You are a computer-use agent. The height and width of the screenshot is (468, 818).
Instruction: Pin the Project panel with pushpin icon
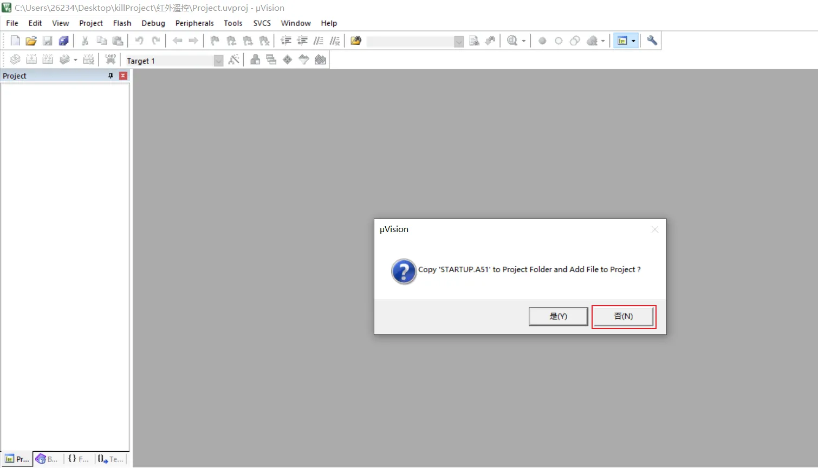coord(111,76)
